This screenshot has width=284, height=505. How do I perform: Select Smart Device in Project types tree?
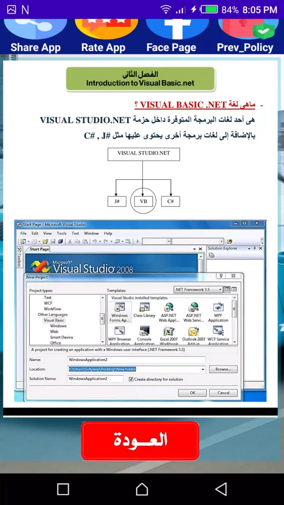pos(62,337)
